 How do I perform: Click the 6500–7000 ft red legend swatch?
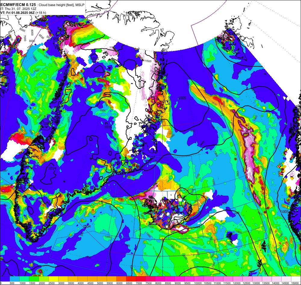pos(131,279)
